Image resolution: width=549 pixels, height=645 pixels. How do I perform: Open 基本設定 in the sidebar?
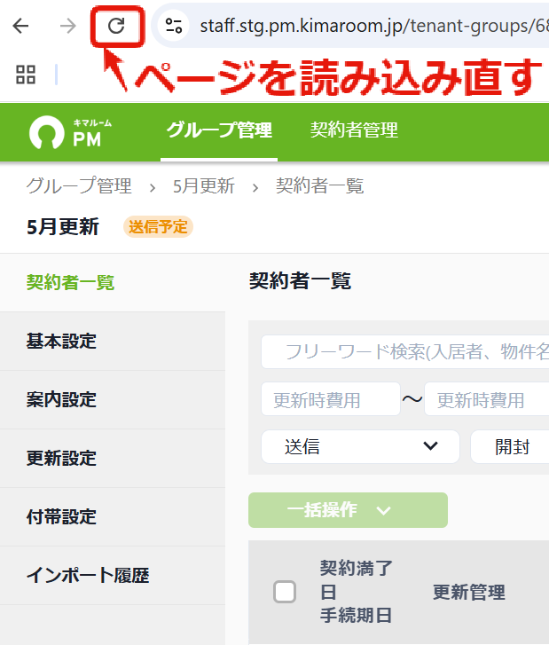(x=113, y=341)
